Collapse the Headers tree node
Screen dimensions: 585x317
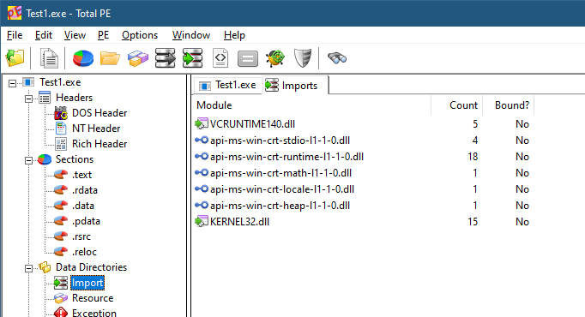pos(28,99)
